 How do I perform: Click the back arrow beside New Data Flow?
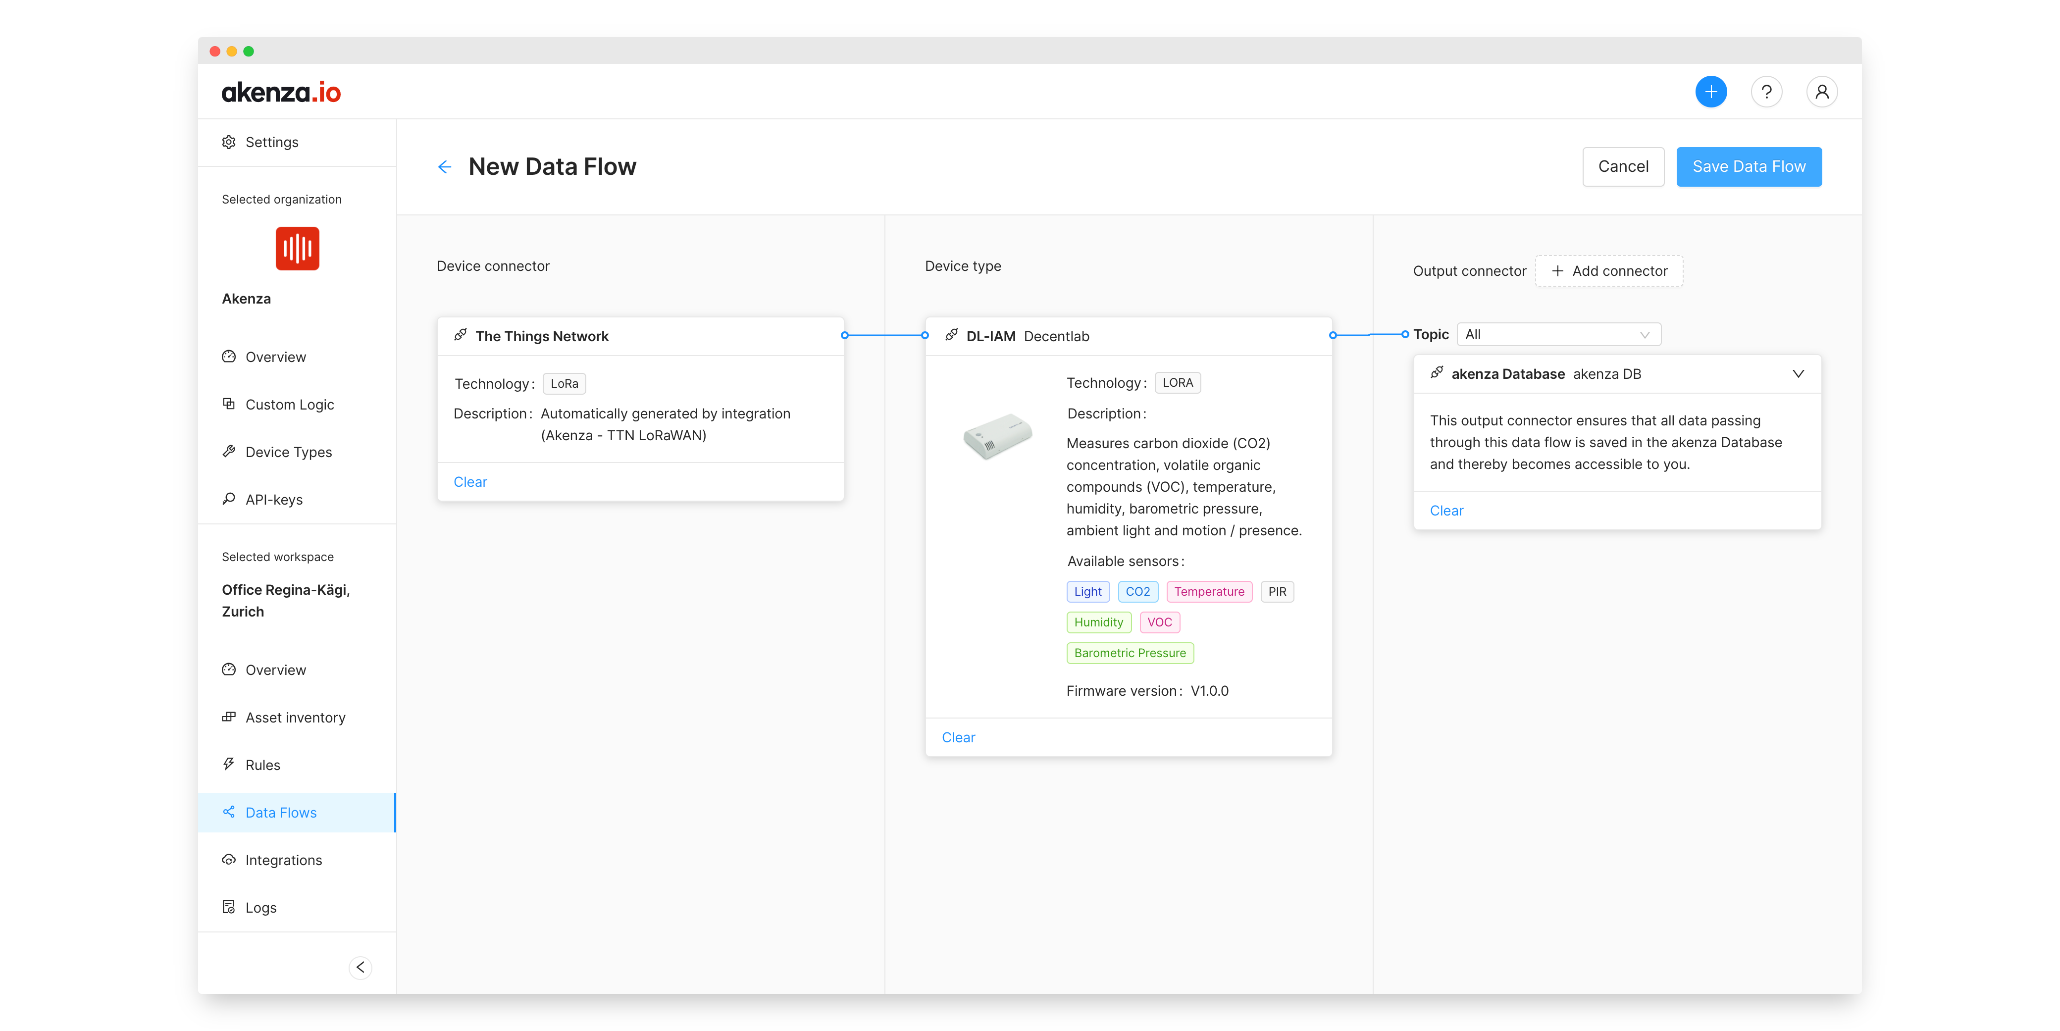[x=445, y=166]
